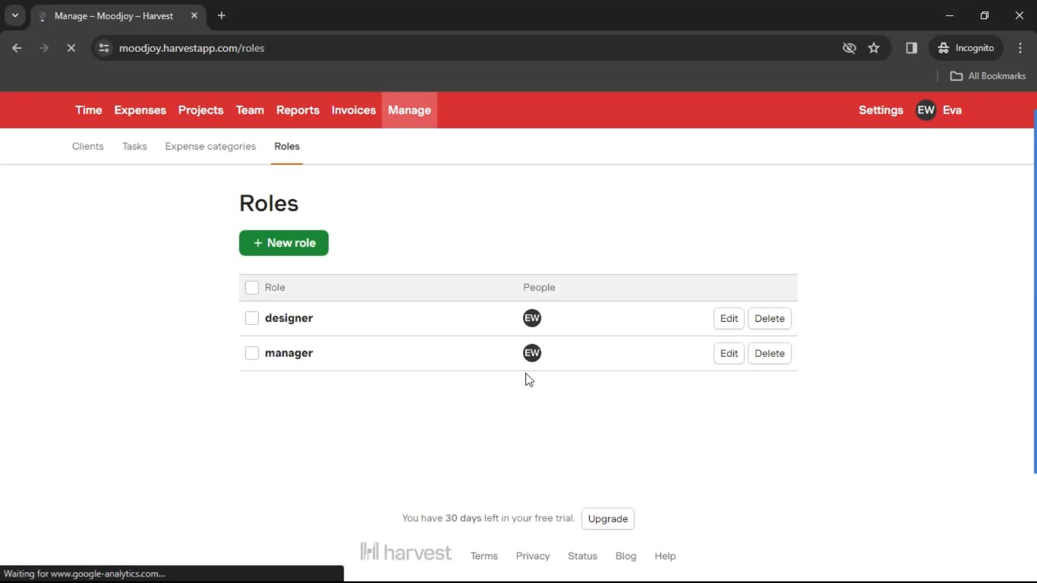Expand the Roles tab view
This screenshot has width=1037, height=583.
(287, 146)
